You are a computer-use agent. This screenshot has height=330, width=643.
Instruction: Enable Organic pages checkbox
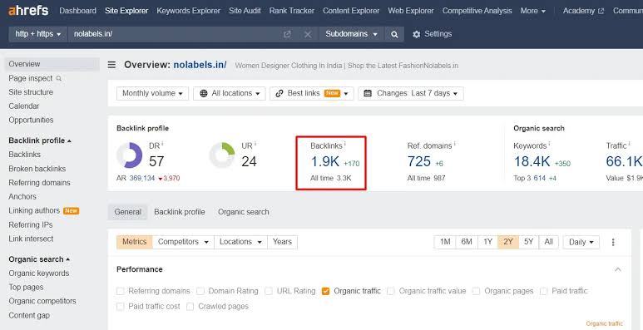click(476, 291)
